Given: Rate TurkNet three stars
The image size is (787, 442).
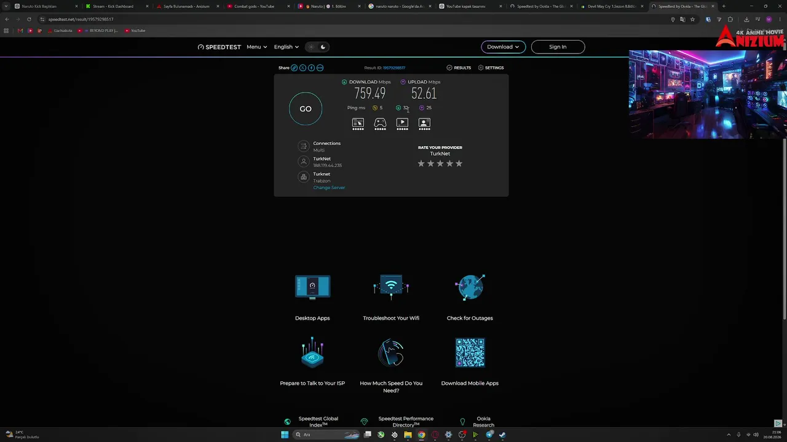Looking at the screenshot, I should (x=440, y=163).
